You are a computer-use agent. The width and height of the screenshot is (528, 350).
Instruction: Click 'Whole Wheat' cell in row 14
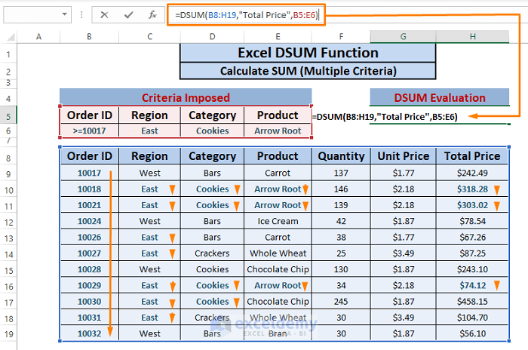pos(278,253)
